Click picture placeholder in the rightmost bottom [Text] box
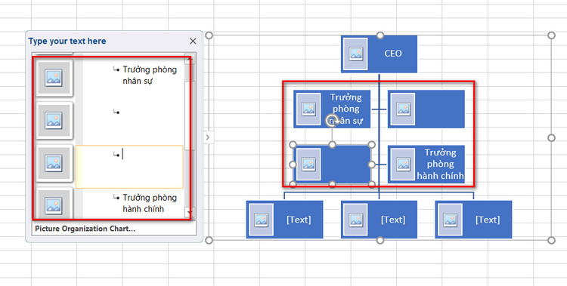This screenshot has height=286, width=567. pyautogui.click(x=451, y=220)
